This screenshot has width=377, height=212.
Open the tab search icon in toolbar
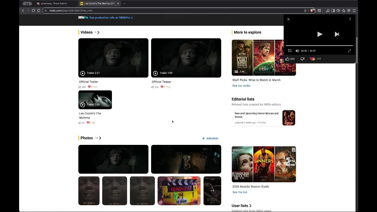pyautogui.click(x=319, y=11)
